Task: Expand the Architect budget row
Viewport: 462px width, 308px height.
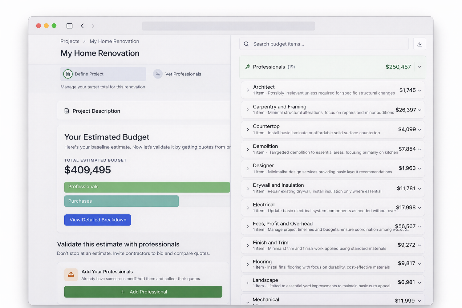Action: tap(333, 90)
